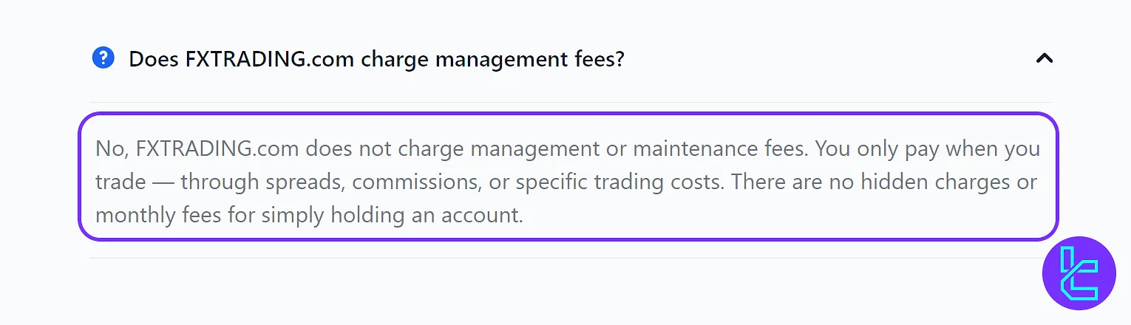Click the word "No" starting the answer

tap(109, 148)
